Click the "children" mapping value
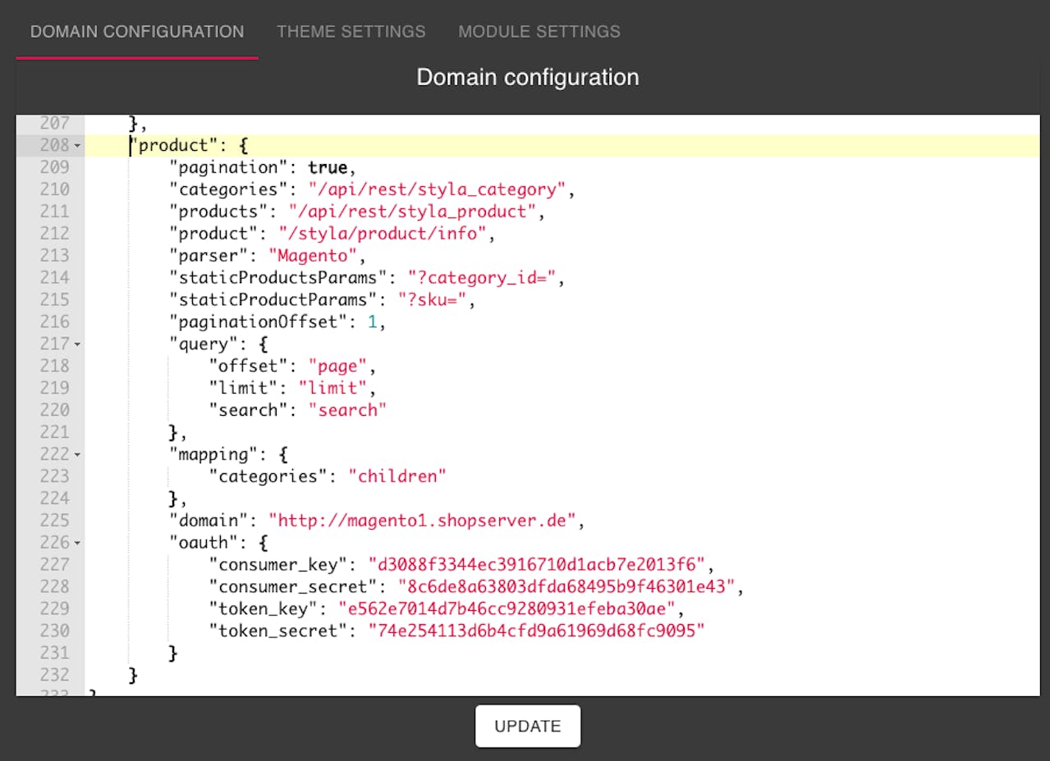 coord(397,476)
